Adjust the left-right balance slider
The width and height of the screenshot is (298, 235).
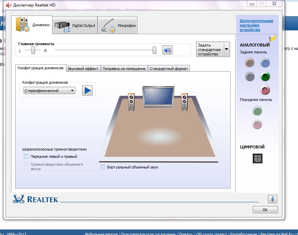coord(33,50)
